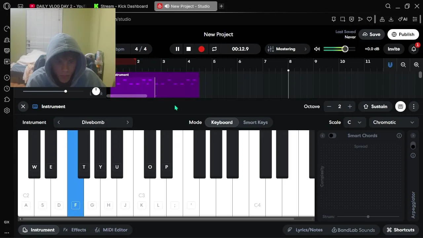Click the 00:12.9 time display
The width and height of the screenshot is (423, 238).
coord(240,49)
